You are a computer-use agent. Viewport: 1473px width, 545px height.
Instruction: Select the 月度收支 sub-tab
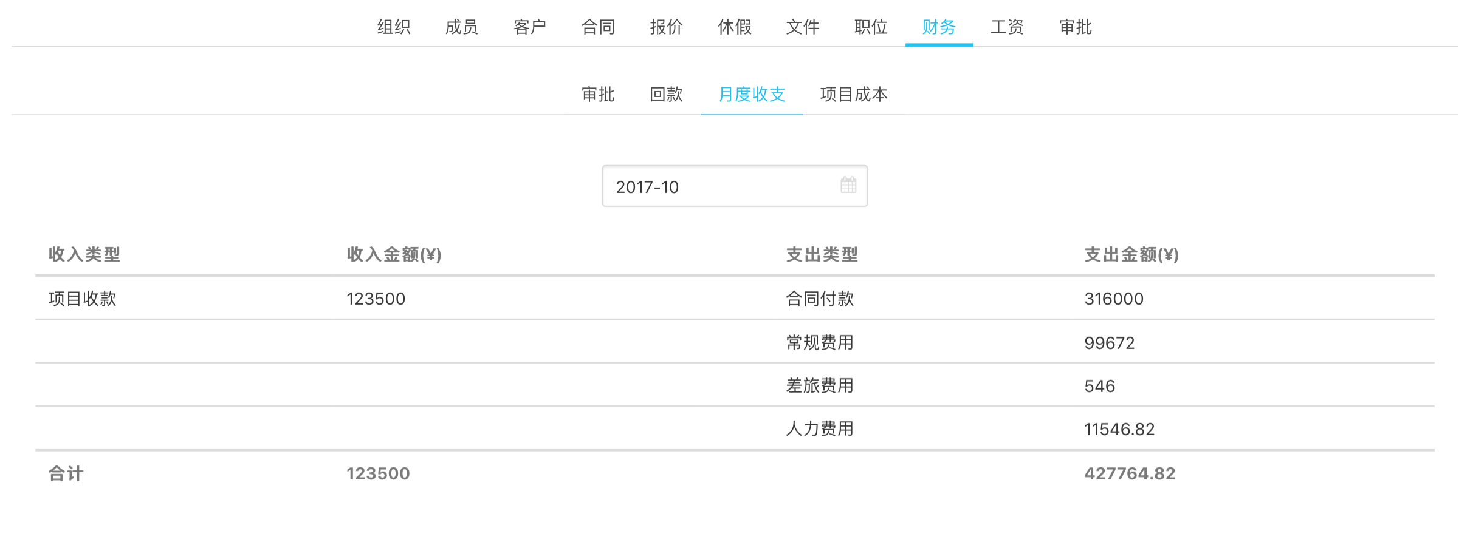coord(752,95)
